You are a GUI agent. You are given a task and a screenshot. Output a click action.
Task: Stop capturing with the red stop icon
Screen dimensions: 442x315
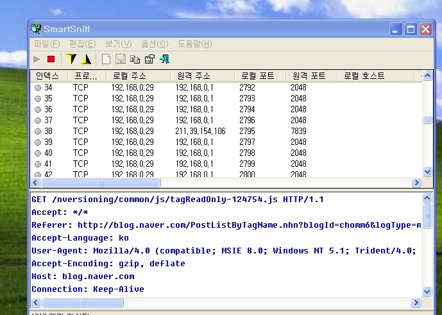[51, 60]
